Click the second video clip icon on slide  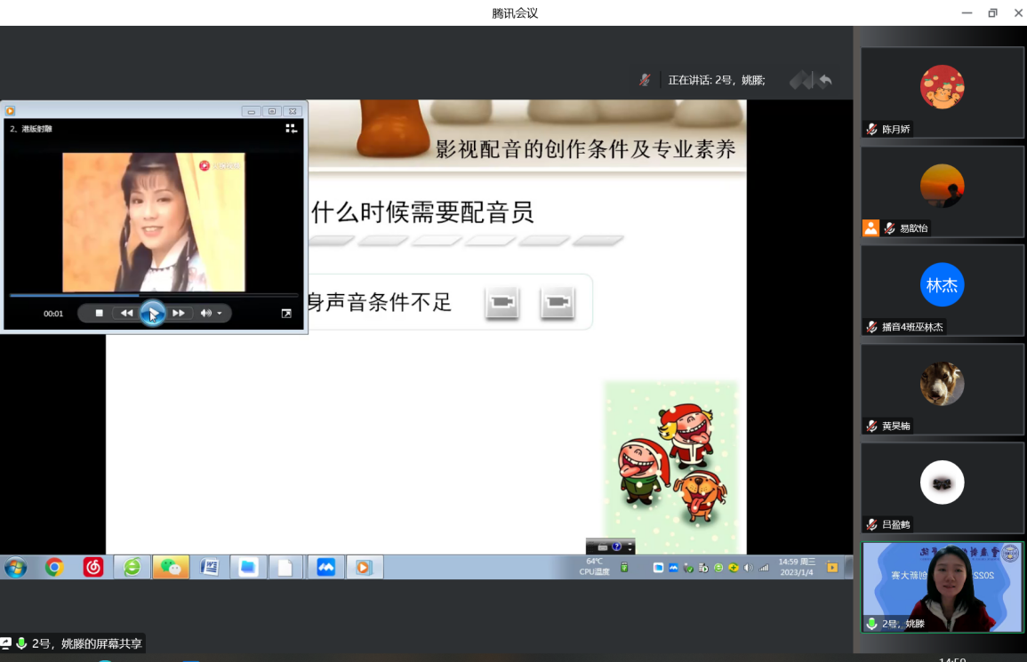pos(558,303)
